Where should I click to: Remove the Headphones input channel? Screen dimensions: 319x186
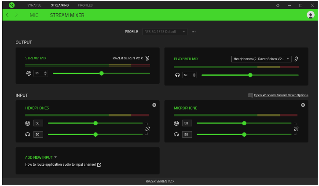coord(154,105)
